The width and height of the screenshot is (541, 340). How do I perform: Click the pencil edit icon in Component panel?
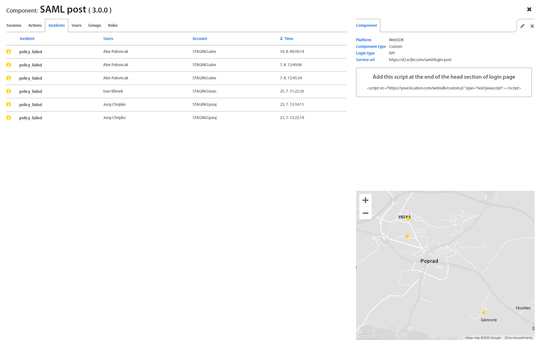tap(522, 26)
